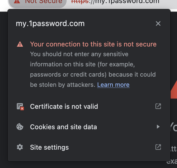This screenshot has height=168, width=177.
Task: Click the warning triangle icon inside the popup
Action: click(x=20, y=44)
